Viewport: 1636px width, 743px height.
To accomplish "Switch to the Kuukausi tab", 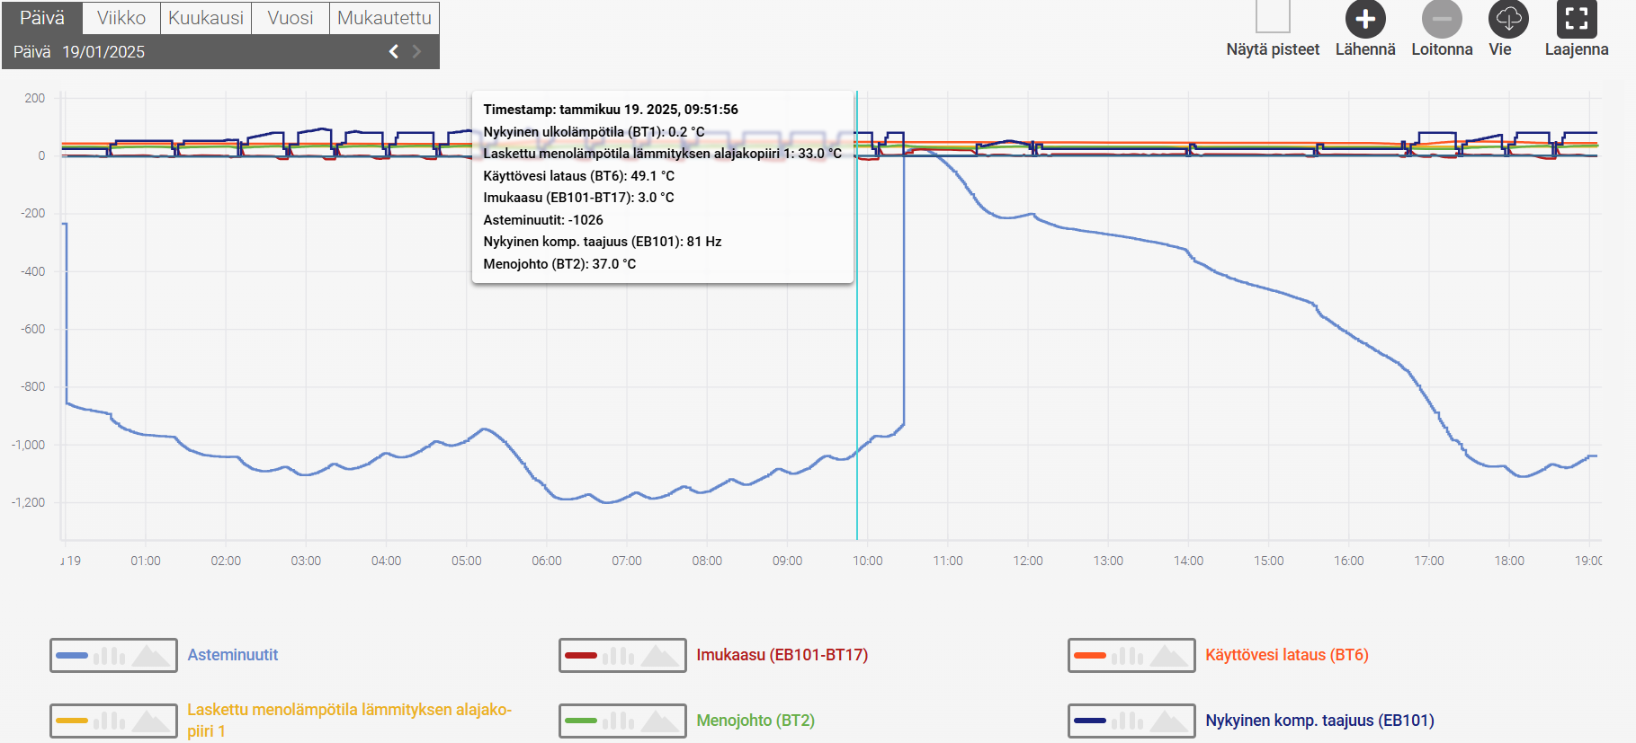I will point(206,18).
